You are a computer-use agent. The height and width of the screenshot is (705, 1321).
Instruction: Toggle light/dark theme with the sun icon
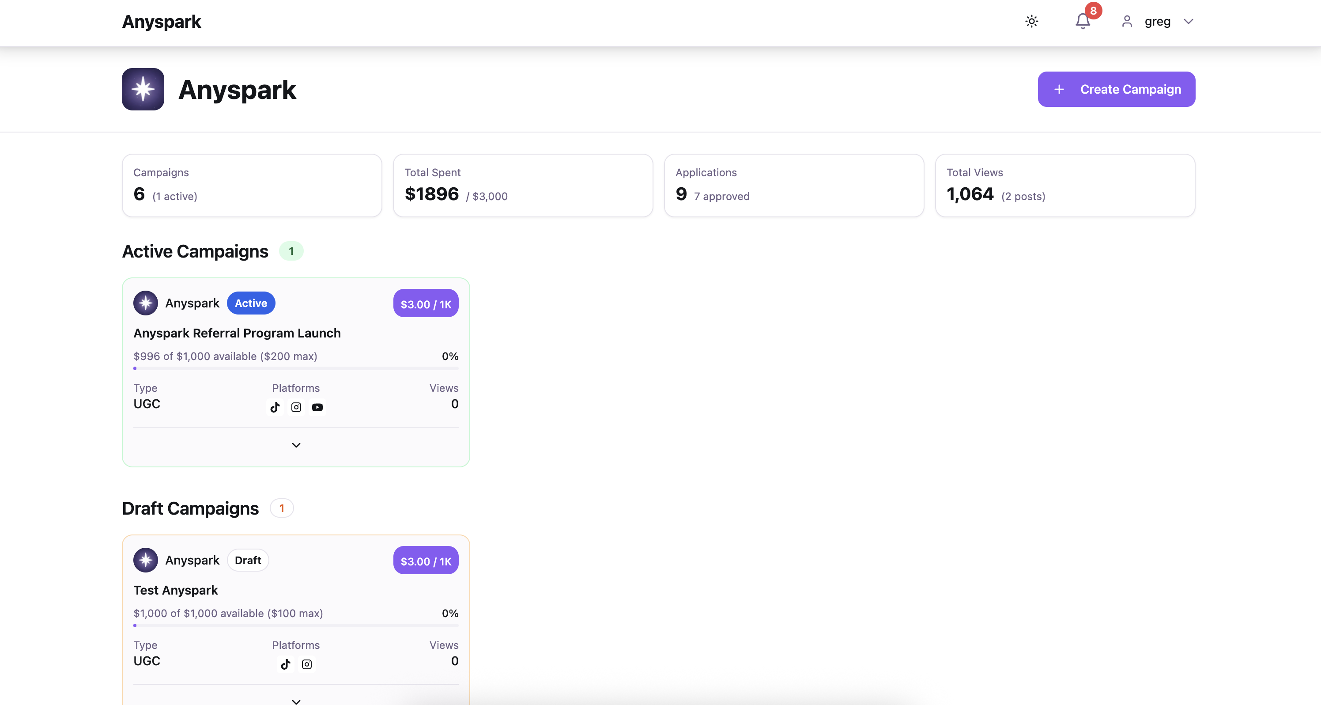(x=1032, y=22)
